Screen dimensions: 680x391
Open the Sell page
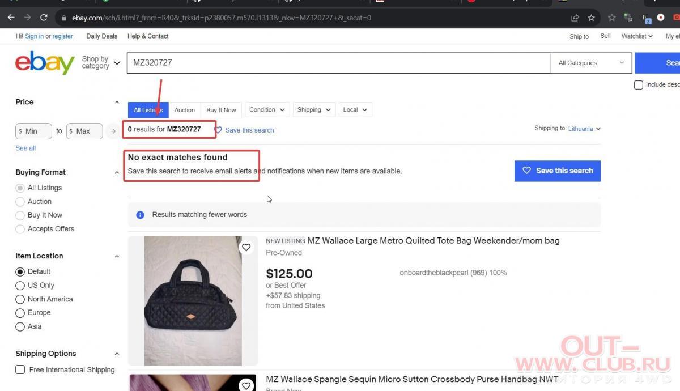point(606,36)
